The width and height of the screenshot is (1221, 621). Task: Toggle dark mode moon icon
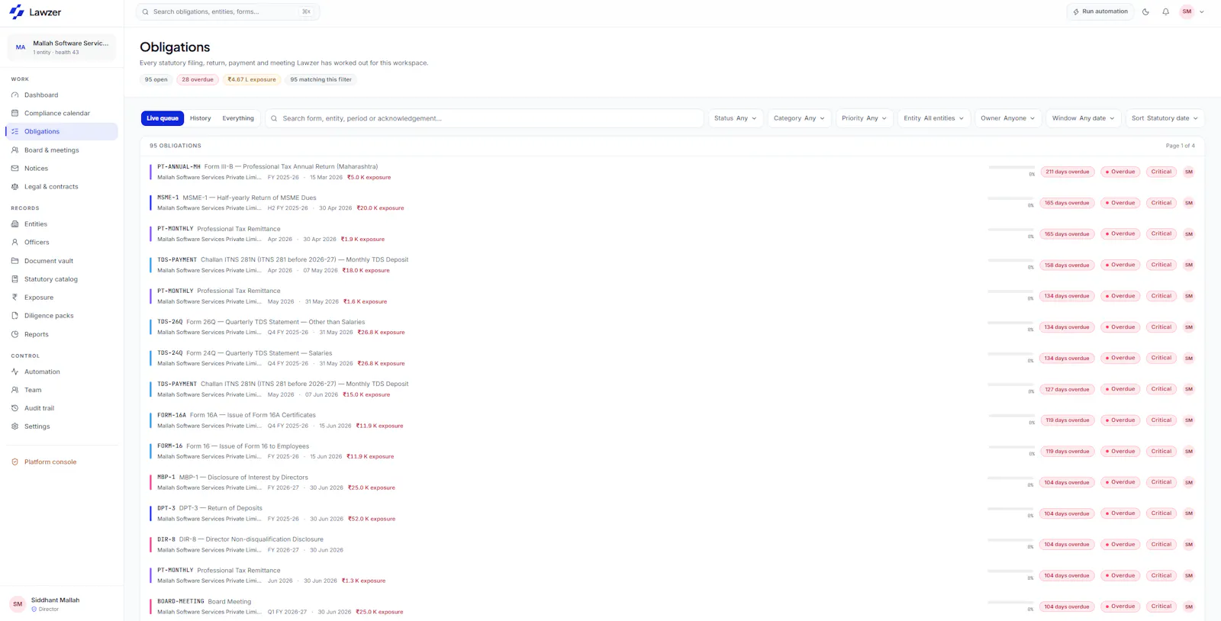pyautogui.click(x=1145, y=11)
